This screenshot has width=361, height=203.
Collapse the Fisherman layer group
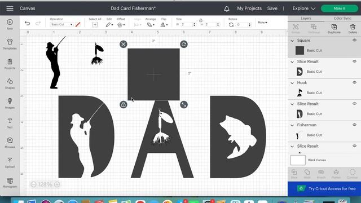pyautogui.click(x=292, y=125)
